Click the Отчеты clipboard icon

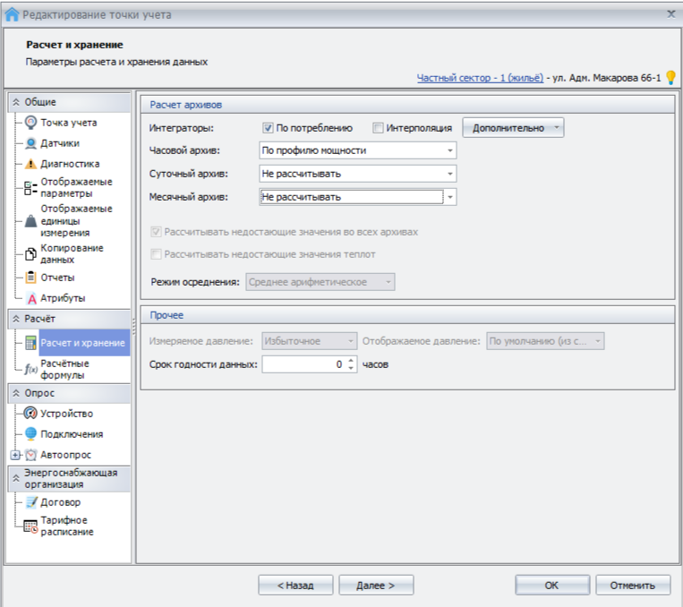point(31,278)
